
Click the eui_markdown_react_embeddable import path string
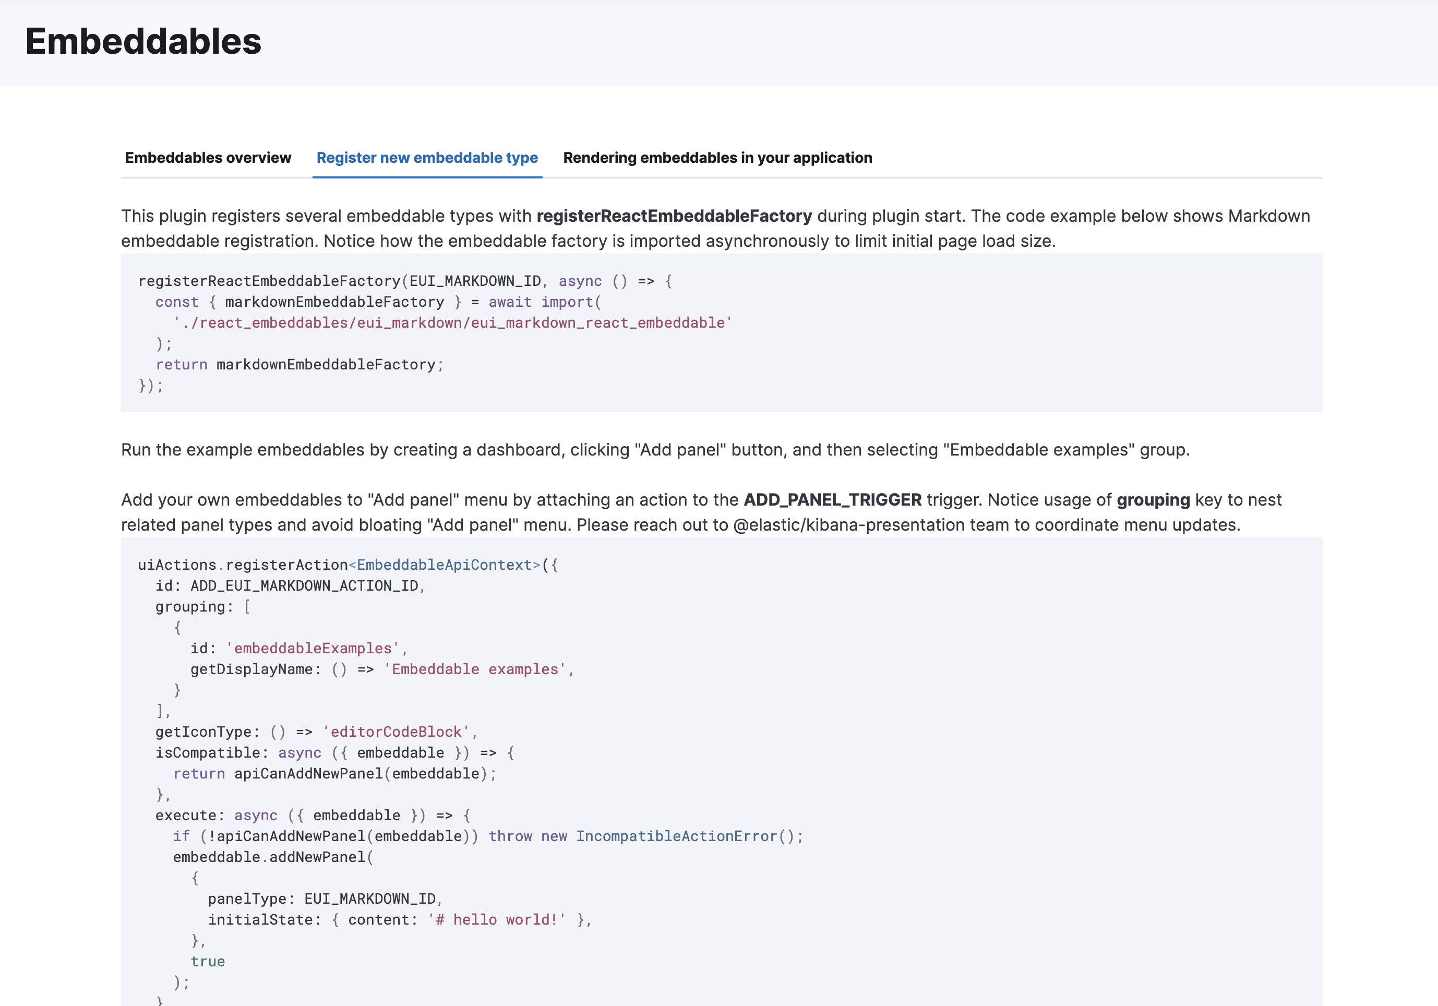pos(453,322)
